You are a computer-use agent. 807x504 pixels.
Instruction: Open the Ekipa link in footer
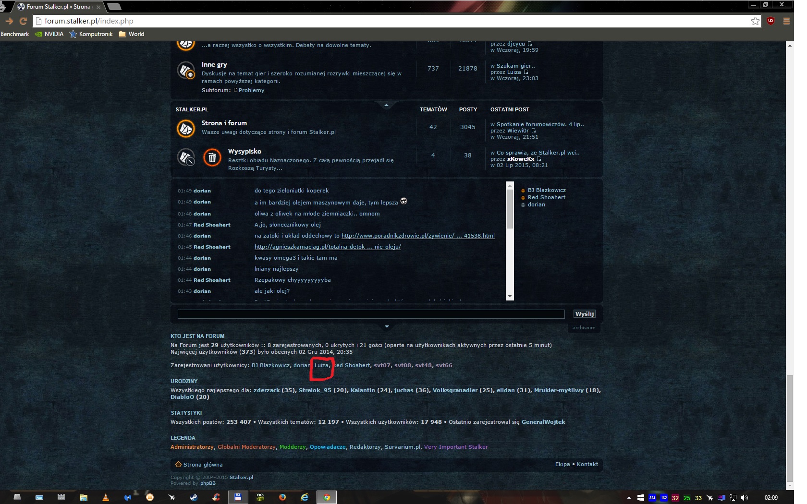click(562, 464)
